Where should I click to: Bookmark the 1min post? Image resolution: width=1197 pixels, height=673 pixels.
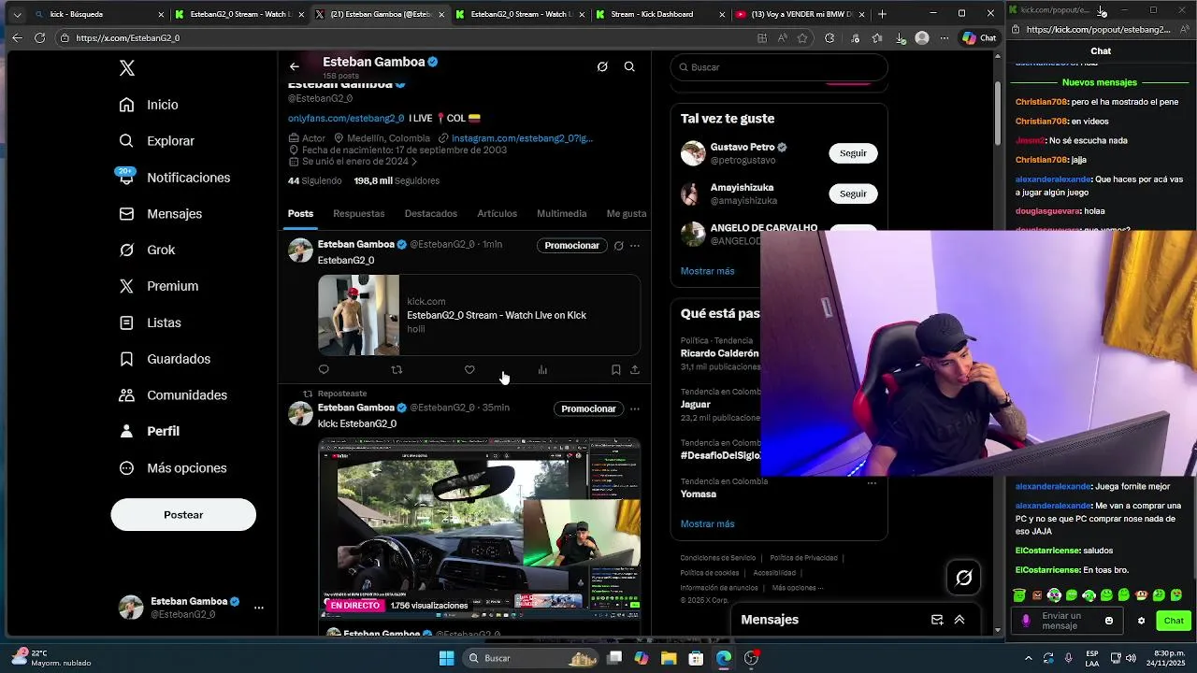pos(615,370)
